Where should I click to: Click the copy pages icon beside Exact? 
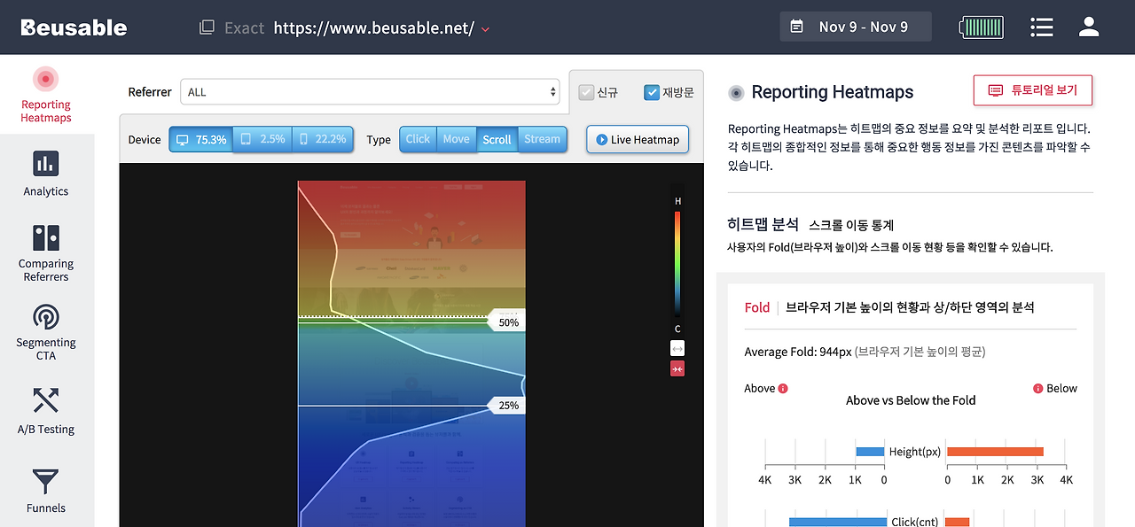(x=207, y=27)
